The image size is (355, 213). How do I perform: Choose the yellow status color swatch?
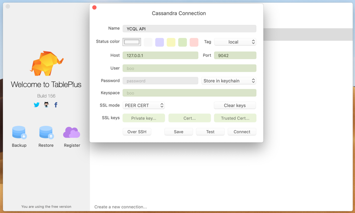[x=171, y=42]
